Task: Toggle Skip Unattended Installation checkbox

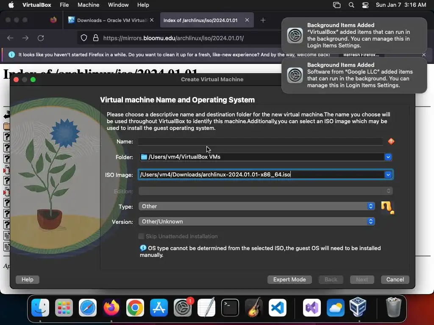Action: pyautogui.click(x=141, y=236)
